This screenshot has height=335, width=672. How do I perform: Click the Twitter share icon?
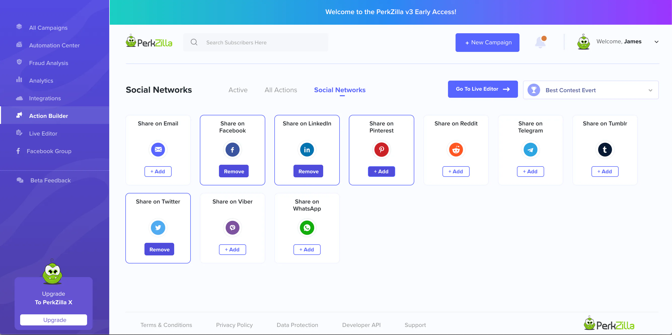click(158, 227)
